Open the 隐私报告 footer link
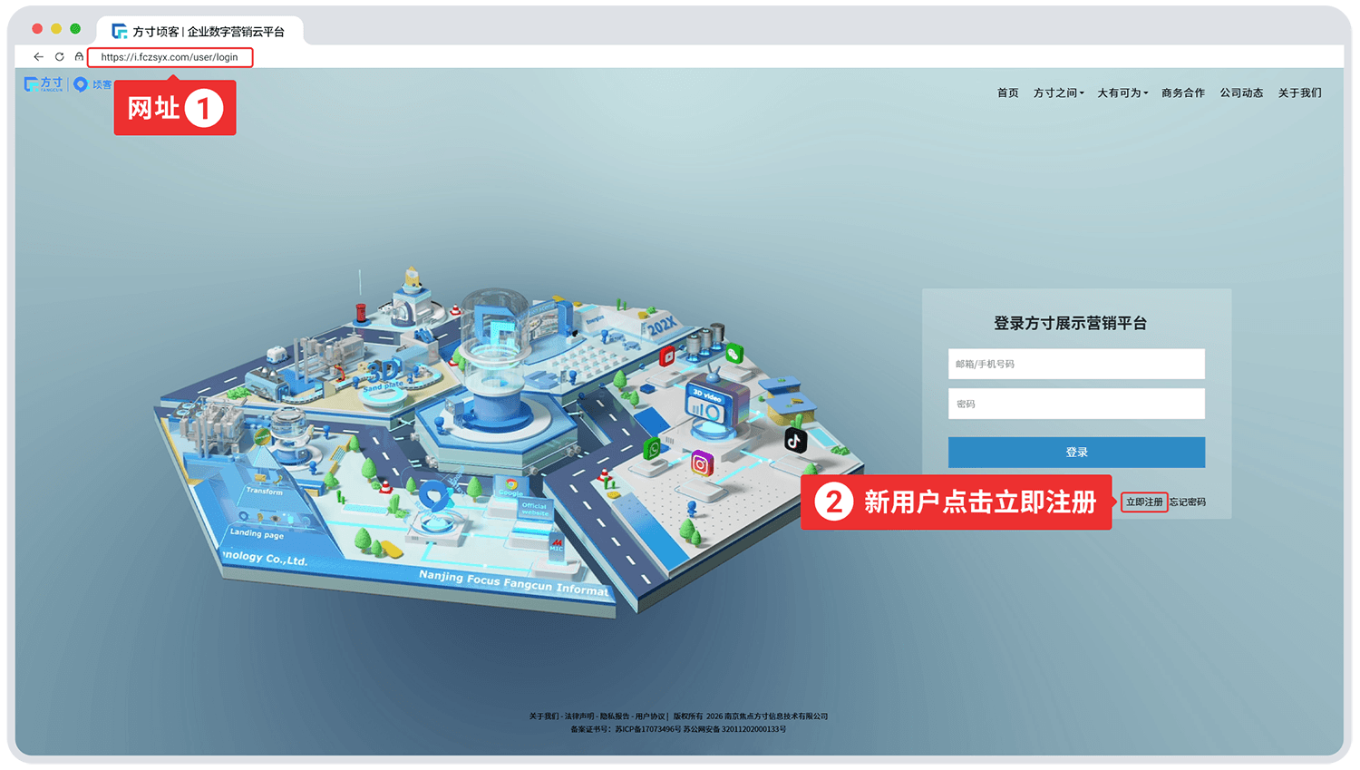This screenshot has height=770, width=1360. point(615,716)
